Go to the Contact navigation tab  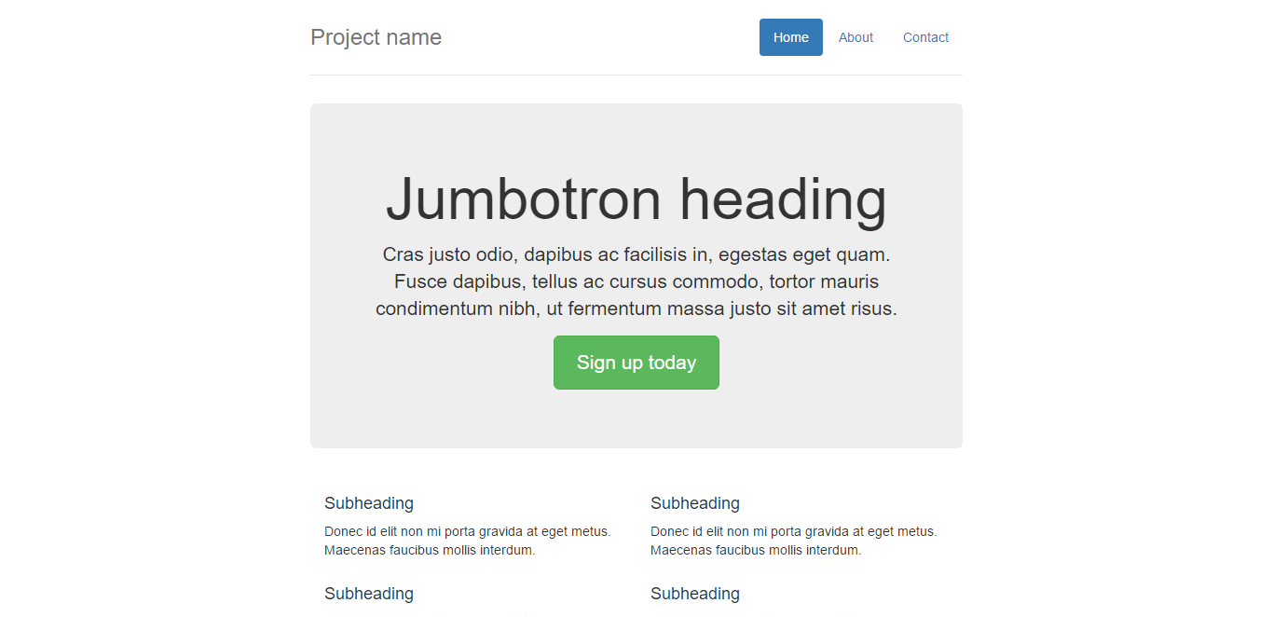point(925,37)
